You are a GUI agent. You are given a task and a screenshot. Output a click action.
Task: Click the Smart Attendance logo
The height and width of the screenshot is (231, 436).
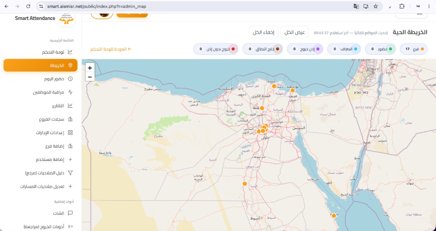click(66, 19)
